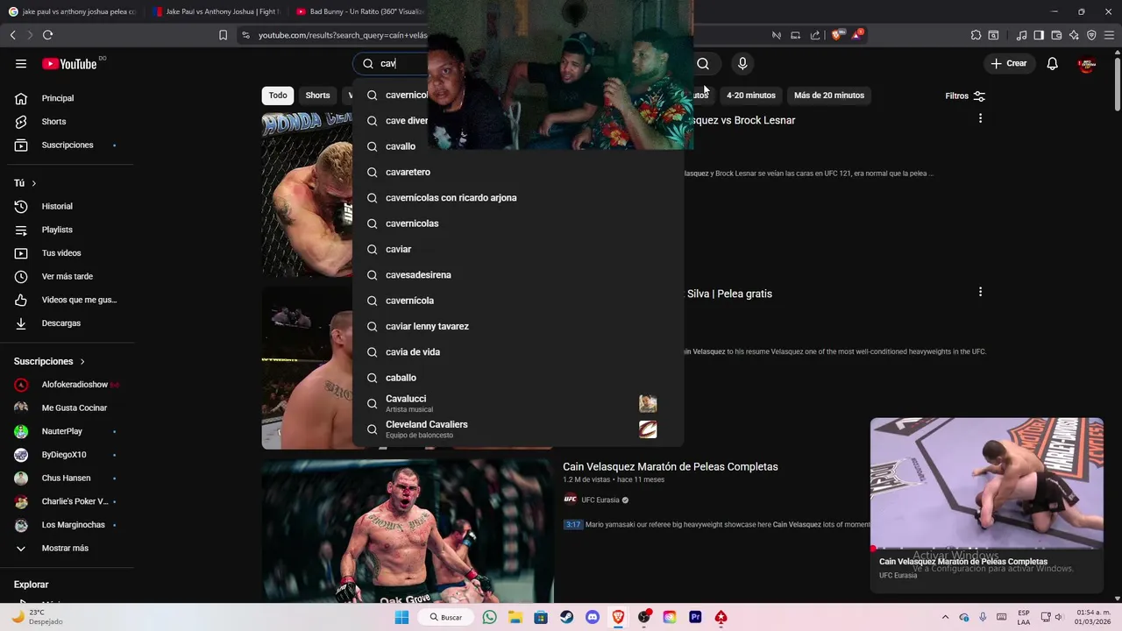Image resolution: width=1122 pixels, height=631 pixels.
Task: Select the Más de 20 minutos chip
Action: click(x=829, y=96)
